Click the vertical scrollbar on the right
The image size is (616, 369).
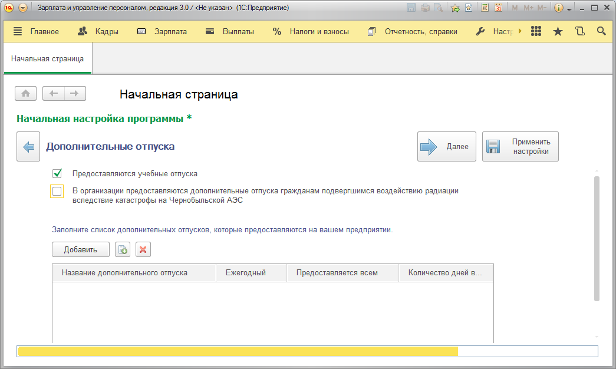(x=597, y=238)
